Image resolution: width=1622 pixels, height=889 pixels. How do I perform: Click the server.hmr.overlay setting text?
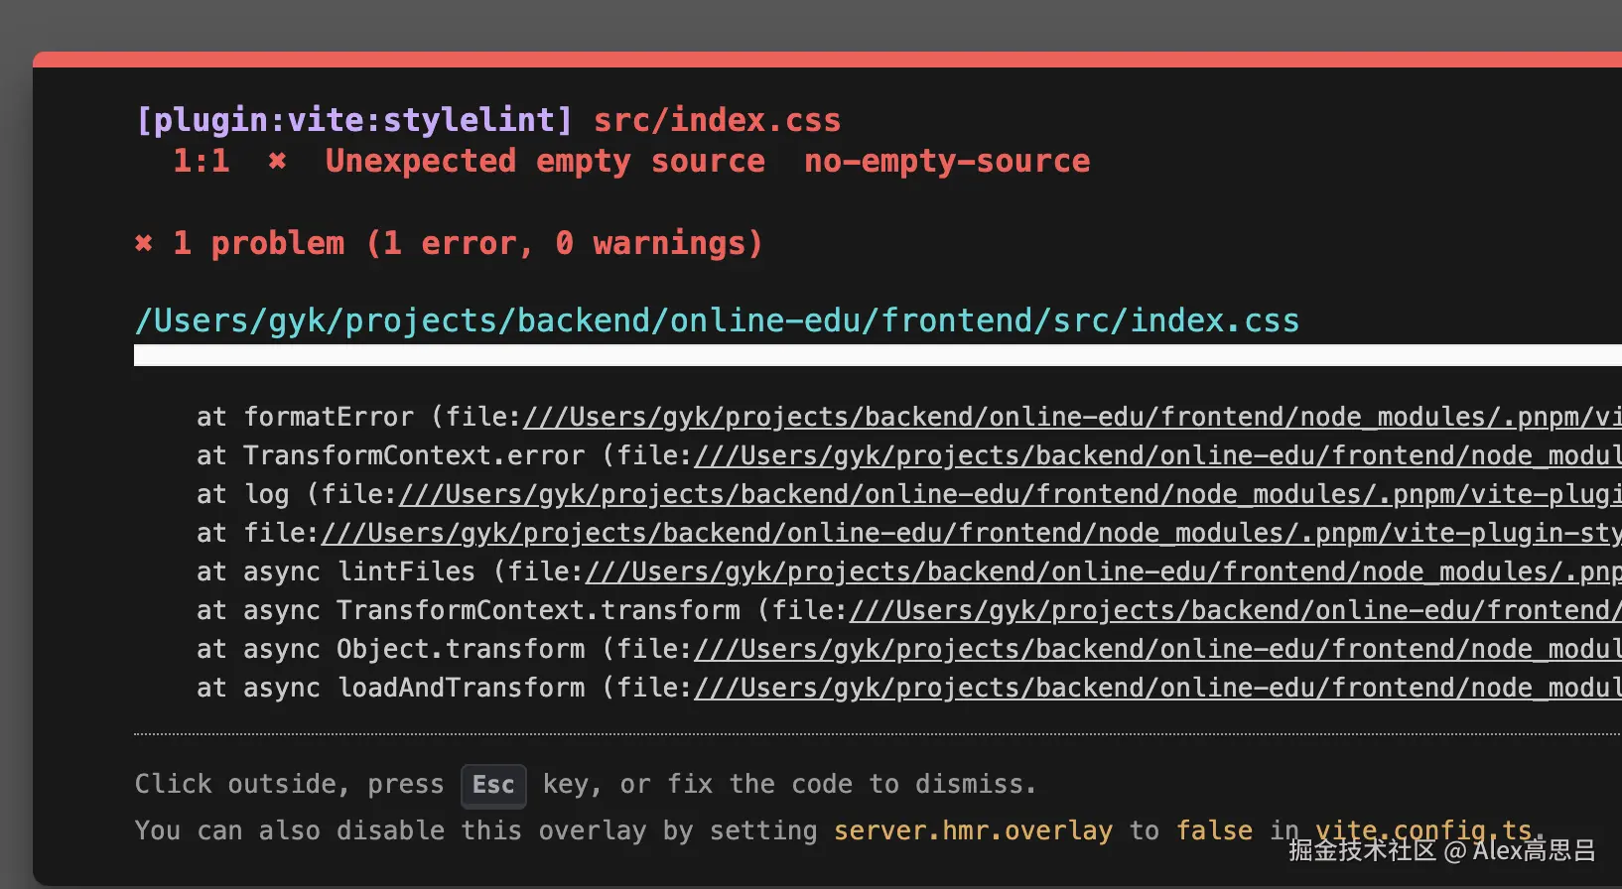click(973, 830)
